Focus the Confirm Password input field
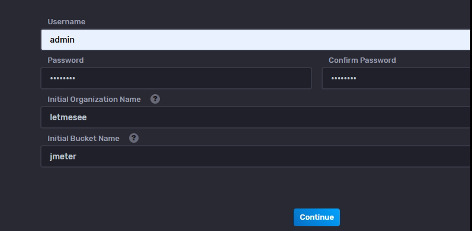The width and height of the screenshot is (472, 231). pos(396,78)
